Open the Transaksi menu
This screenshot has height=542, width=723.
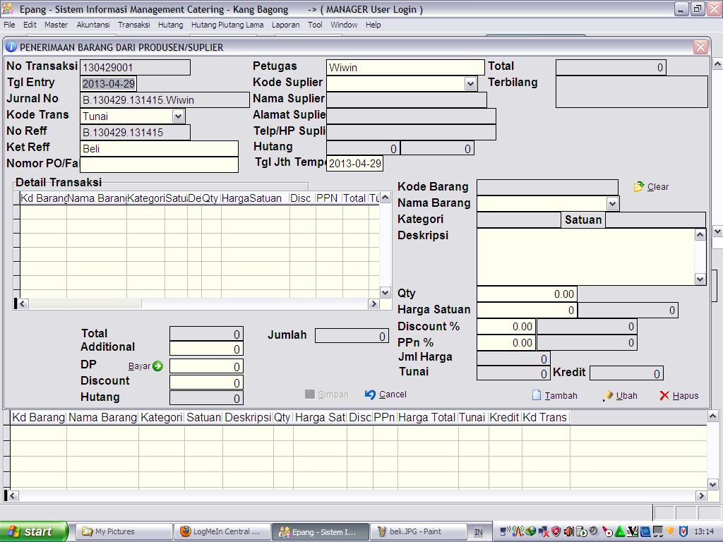pos(133,25)
